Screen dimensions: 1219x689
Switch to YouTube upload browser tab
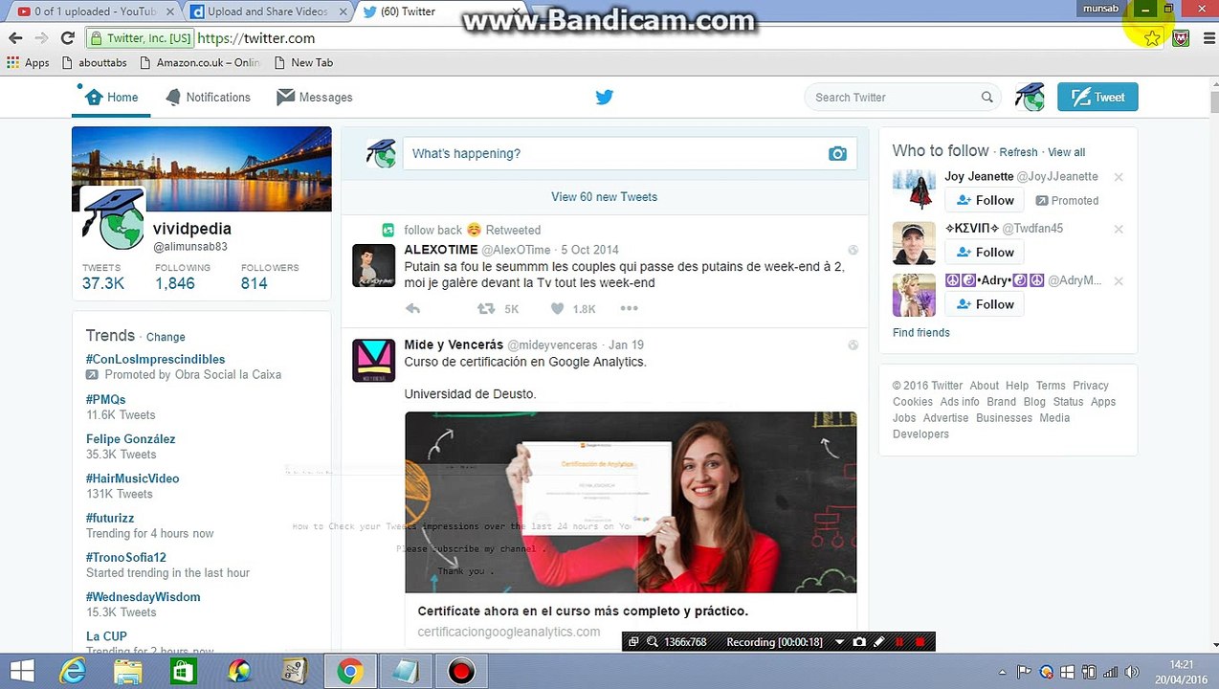click(x=94, y=11)
